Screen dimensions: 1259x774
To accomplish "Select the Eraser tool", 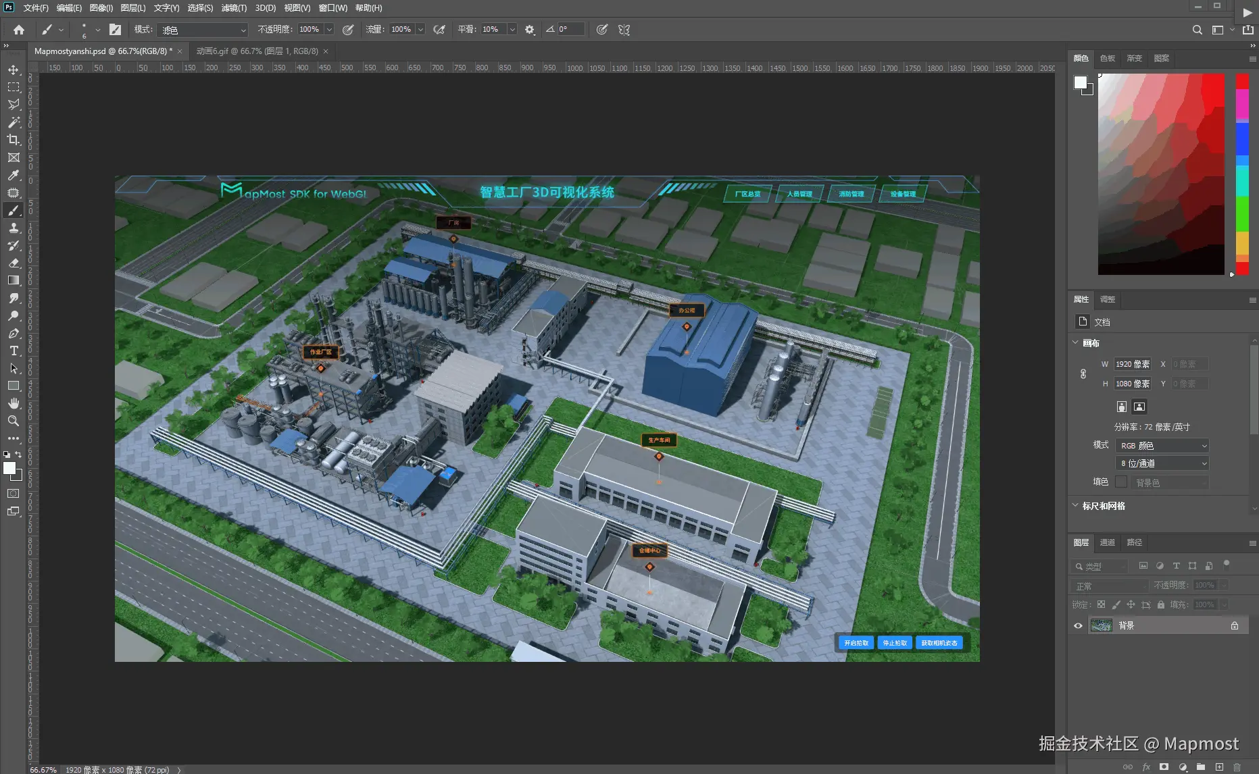I will (14, 263).
